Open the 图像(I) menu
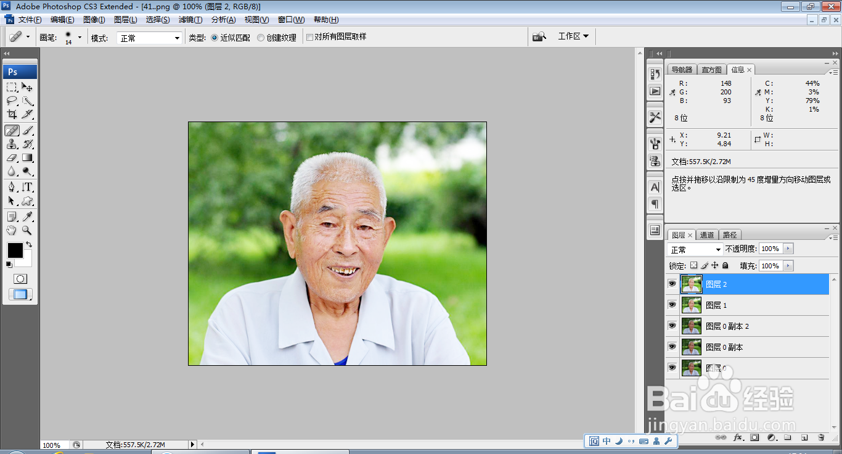 pos(94,20)
